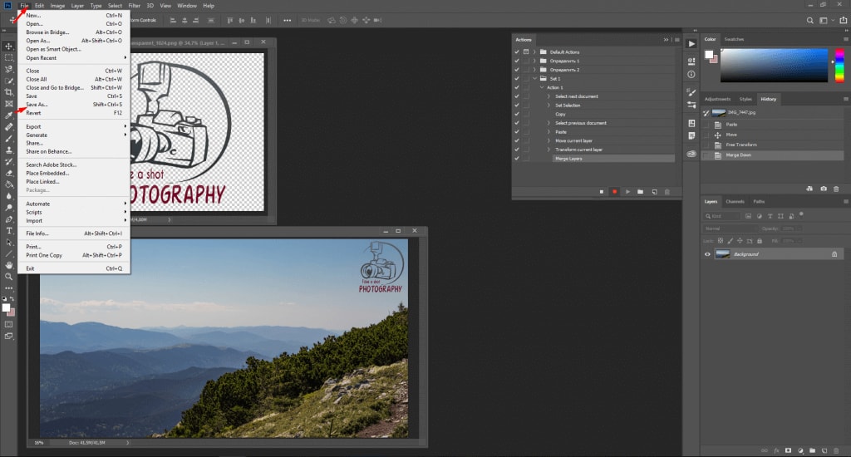Select the Frame tool
This screenshot has width=851, height=457.
coord(8,104)
